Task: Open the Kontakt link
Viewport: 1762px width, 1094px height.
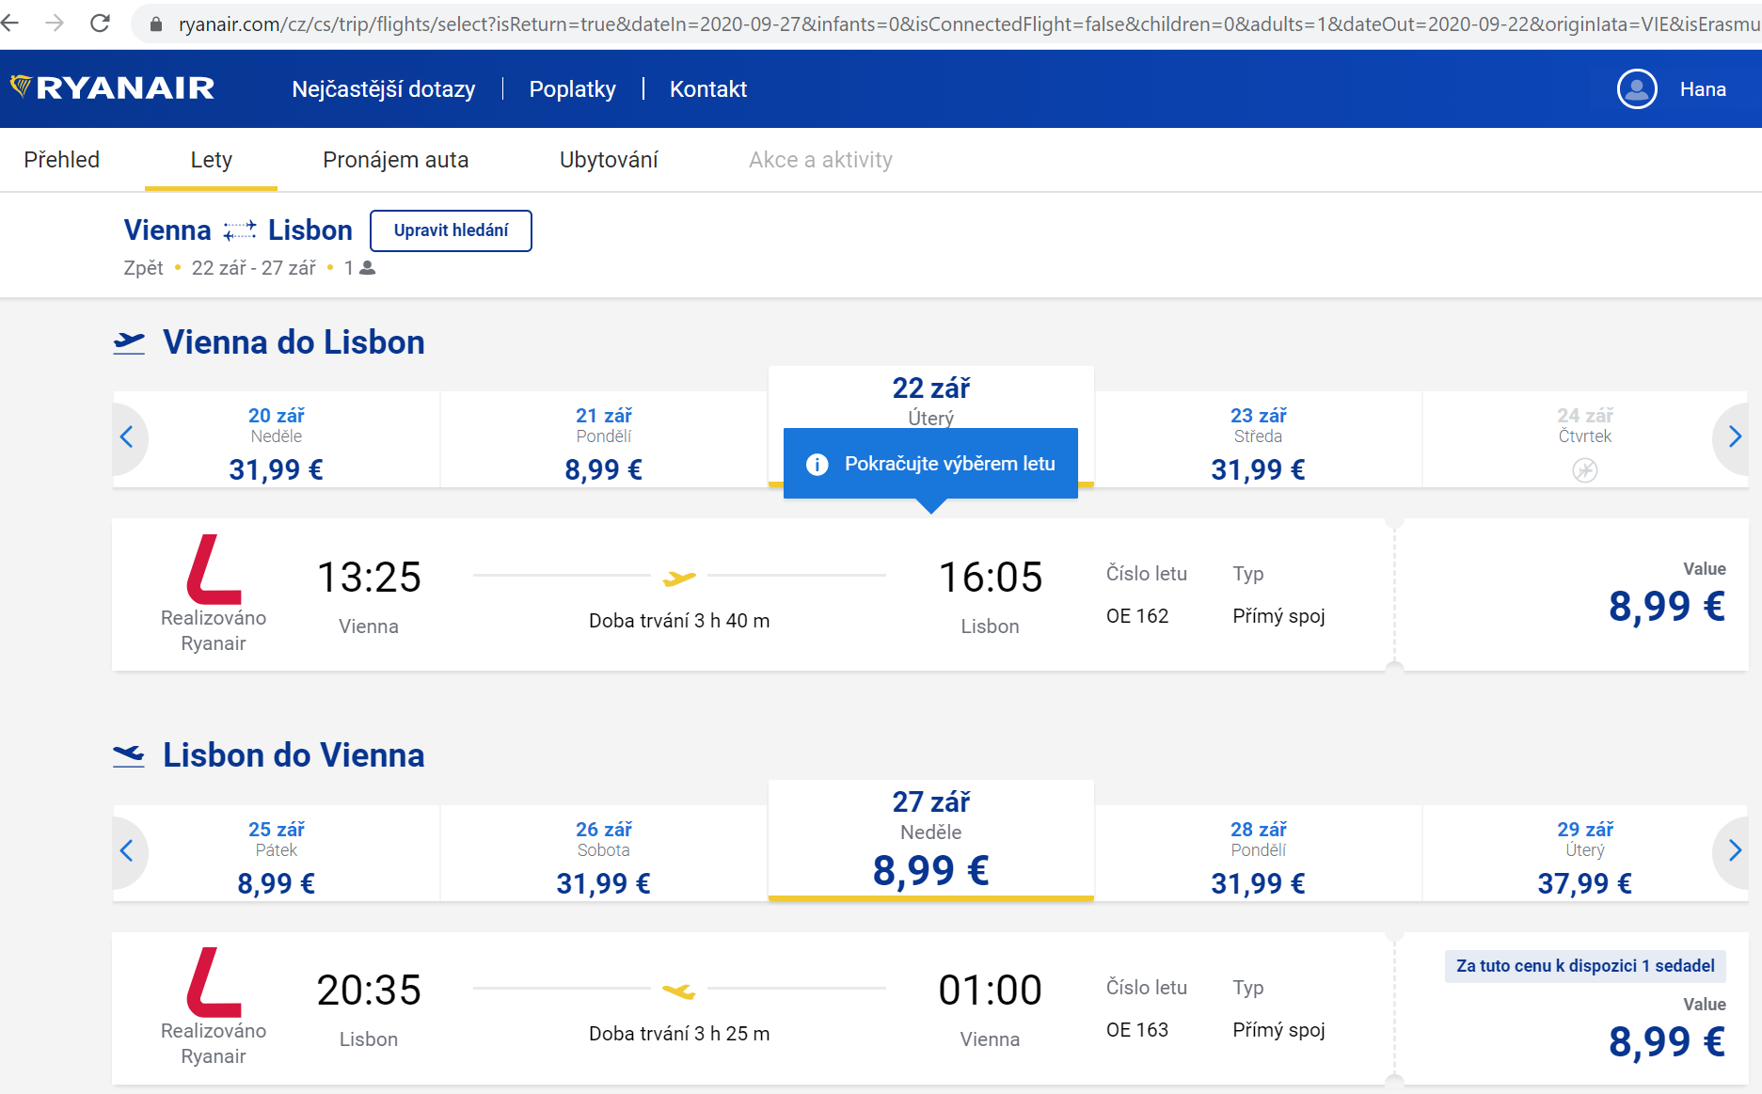Action: [x=708, y=89]
